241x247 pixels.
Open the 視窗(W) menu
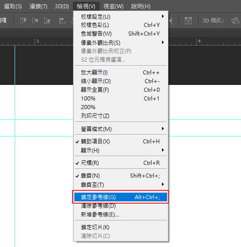113,6
